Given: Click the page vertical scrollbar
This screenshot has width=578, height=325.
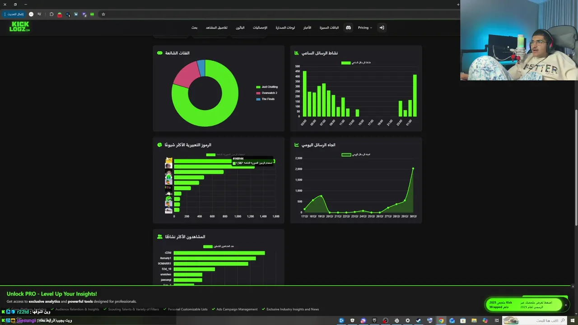Looking at the screenshot, I should [x=576, y=168].
